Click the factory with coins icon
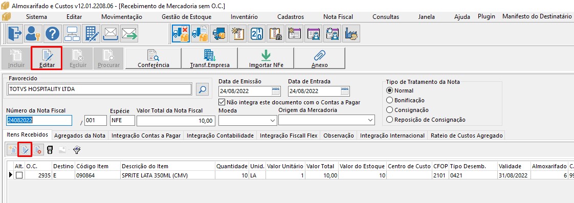Image resolution: width=574 pixels, height=203 pixels. coord(351,34)
